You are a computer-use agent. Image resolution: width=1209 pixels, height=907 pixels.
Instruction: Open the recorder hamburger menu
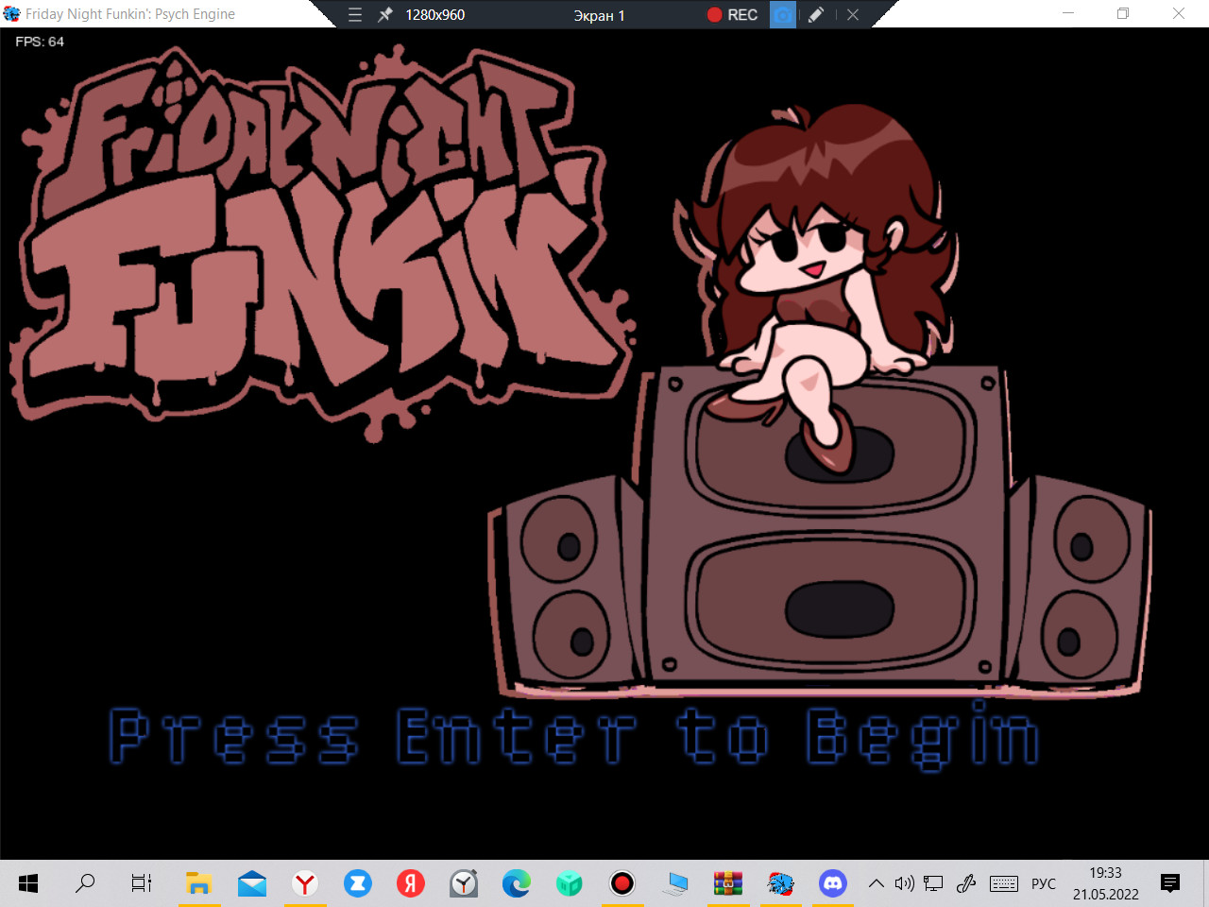tap(354, 14)
